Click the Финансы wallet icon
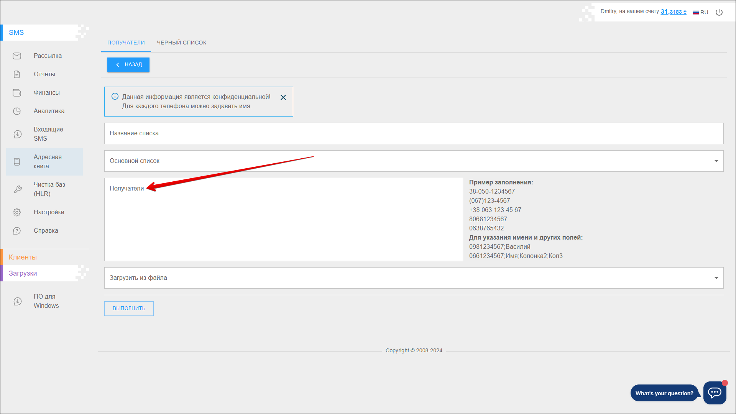736x414 pixels. click(x=17, y=93)
